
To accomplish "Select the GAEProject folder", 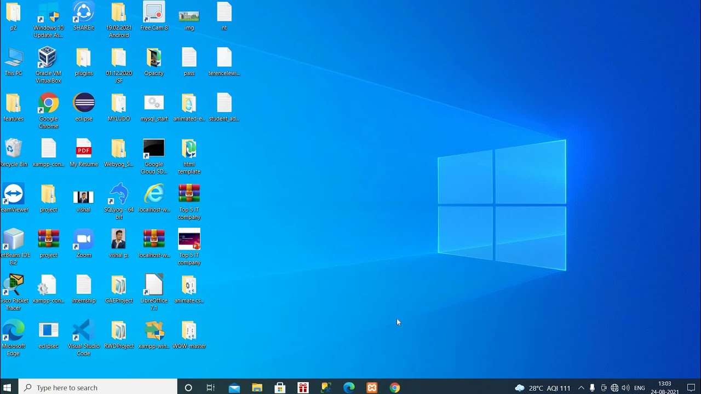I will [x=118, y=285].
